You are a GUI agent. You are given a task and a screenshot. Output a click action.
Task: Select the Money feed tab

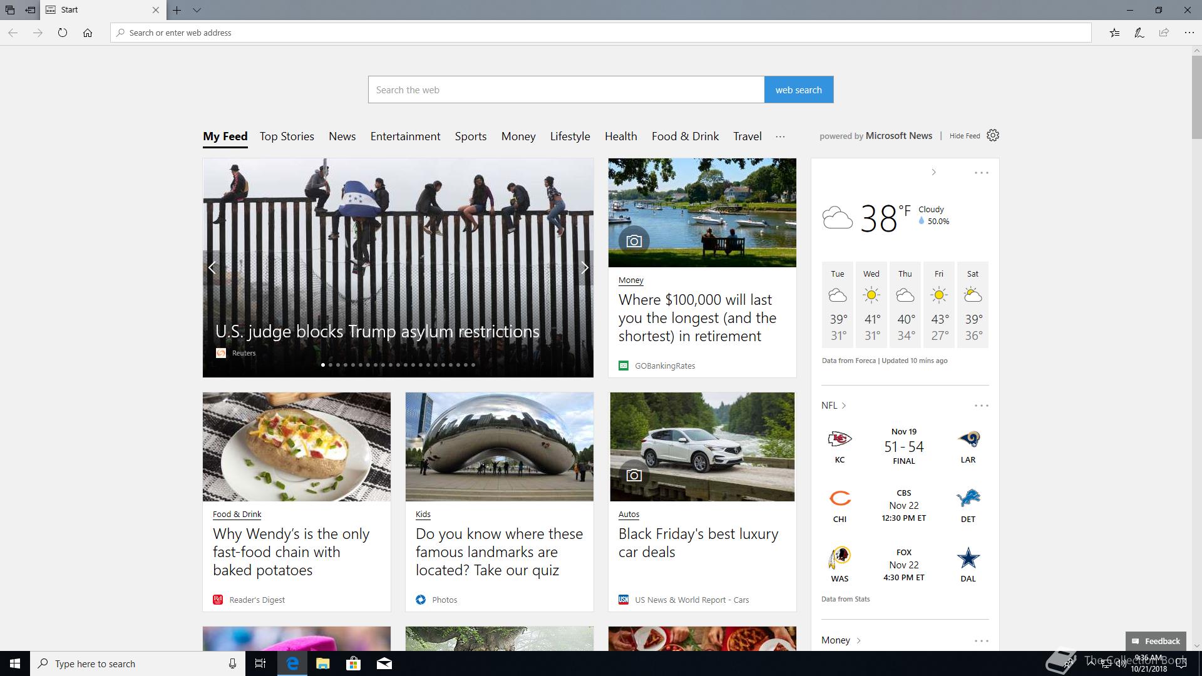(x=518, y=136)
